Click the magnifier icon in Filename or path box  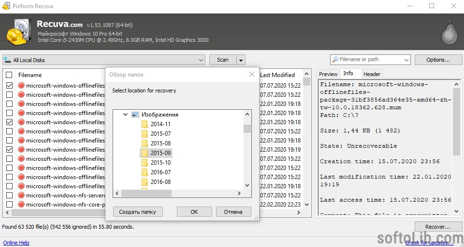335,60
